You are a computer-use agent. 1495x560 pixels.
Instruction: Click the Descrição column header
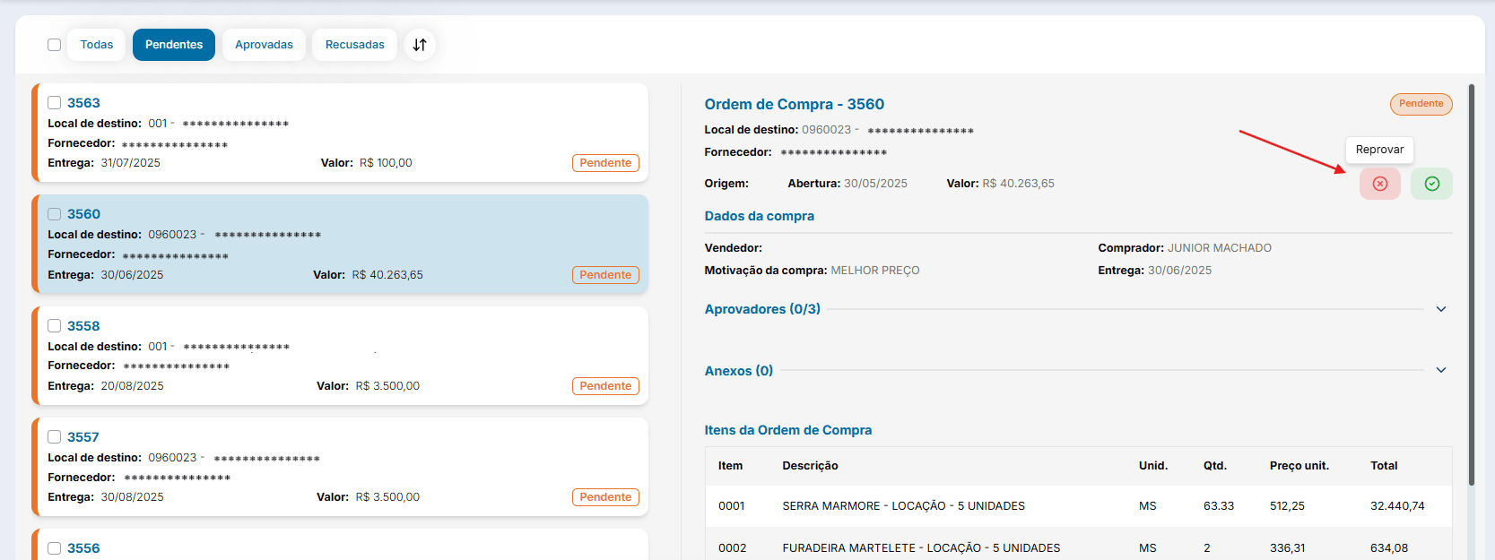click(811, 466)
